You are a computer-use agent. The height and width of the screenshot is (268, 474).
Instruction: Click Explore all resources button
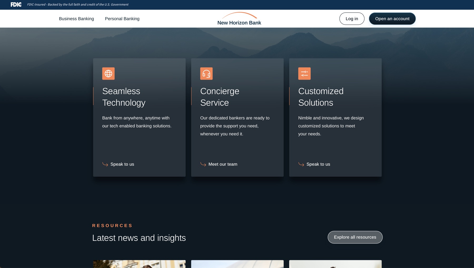coord(355,237)
